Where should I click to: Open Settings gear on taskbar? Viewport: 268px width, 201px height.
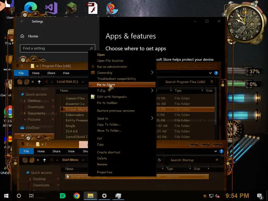pos(104,196)
